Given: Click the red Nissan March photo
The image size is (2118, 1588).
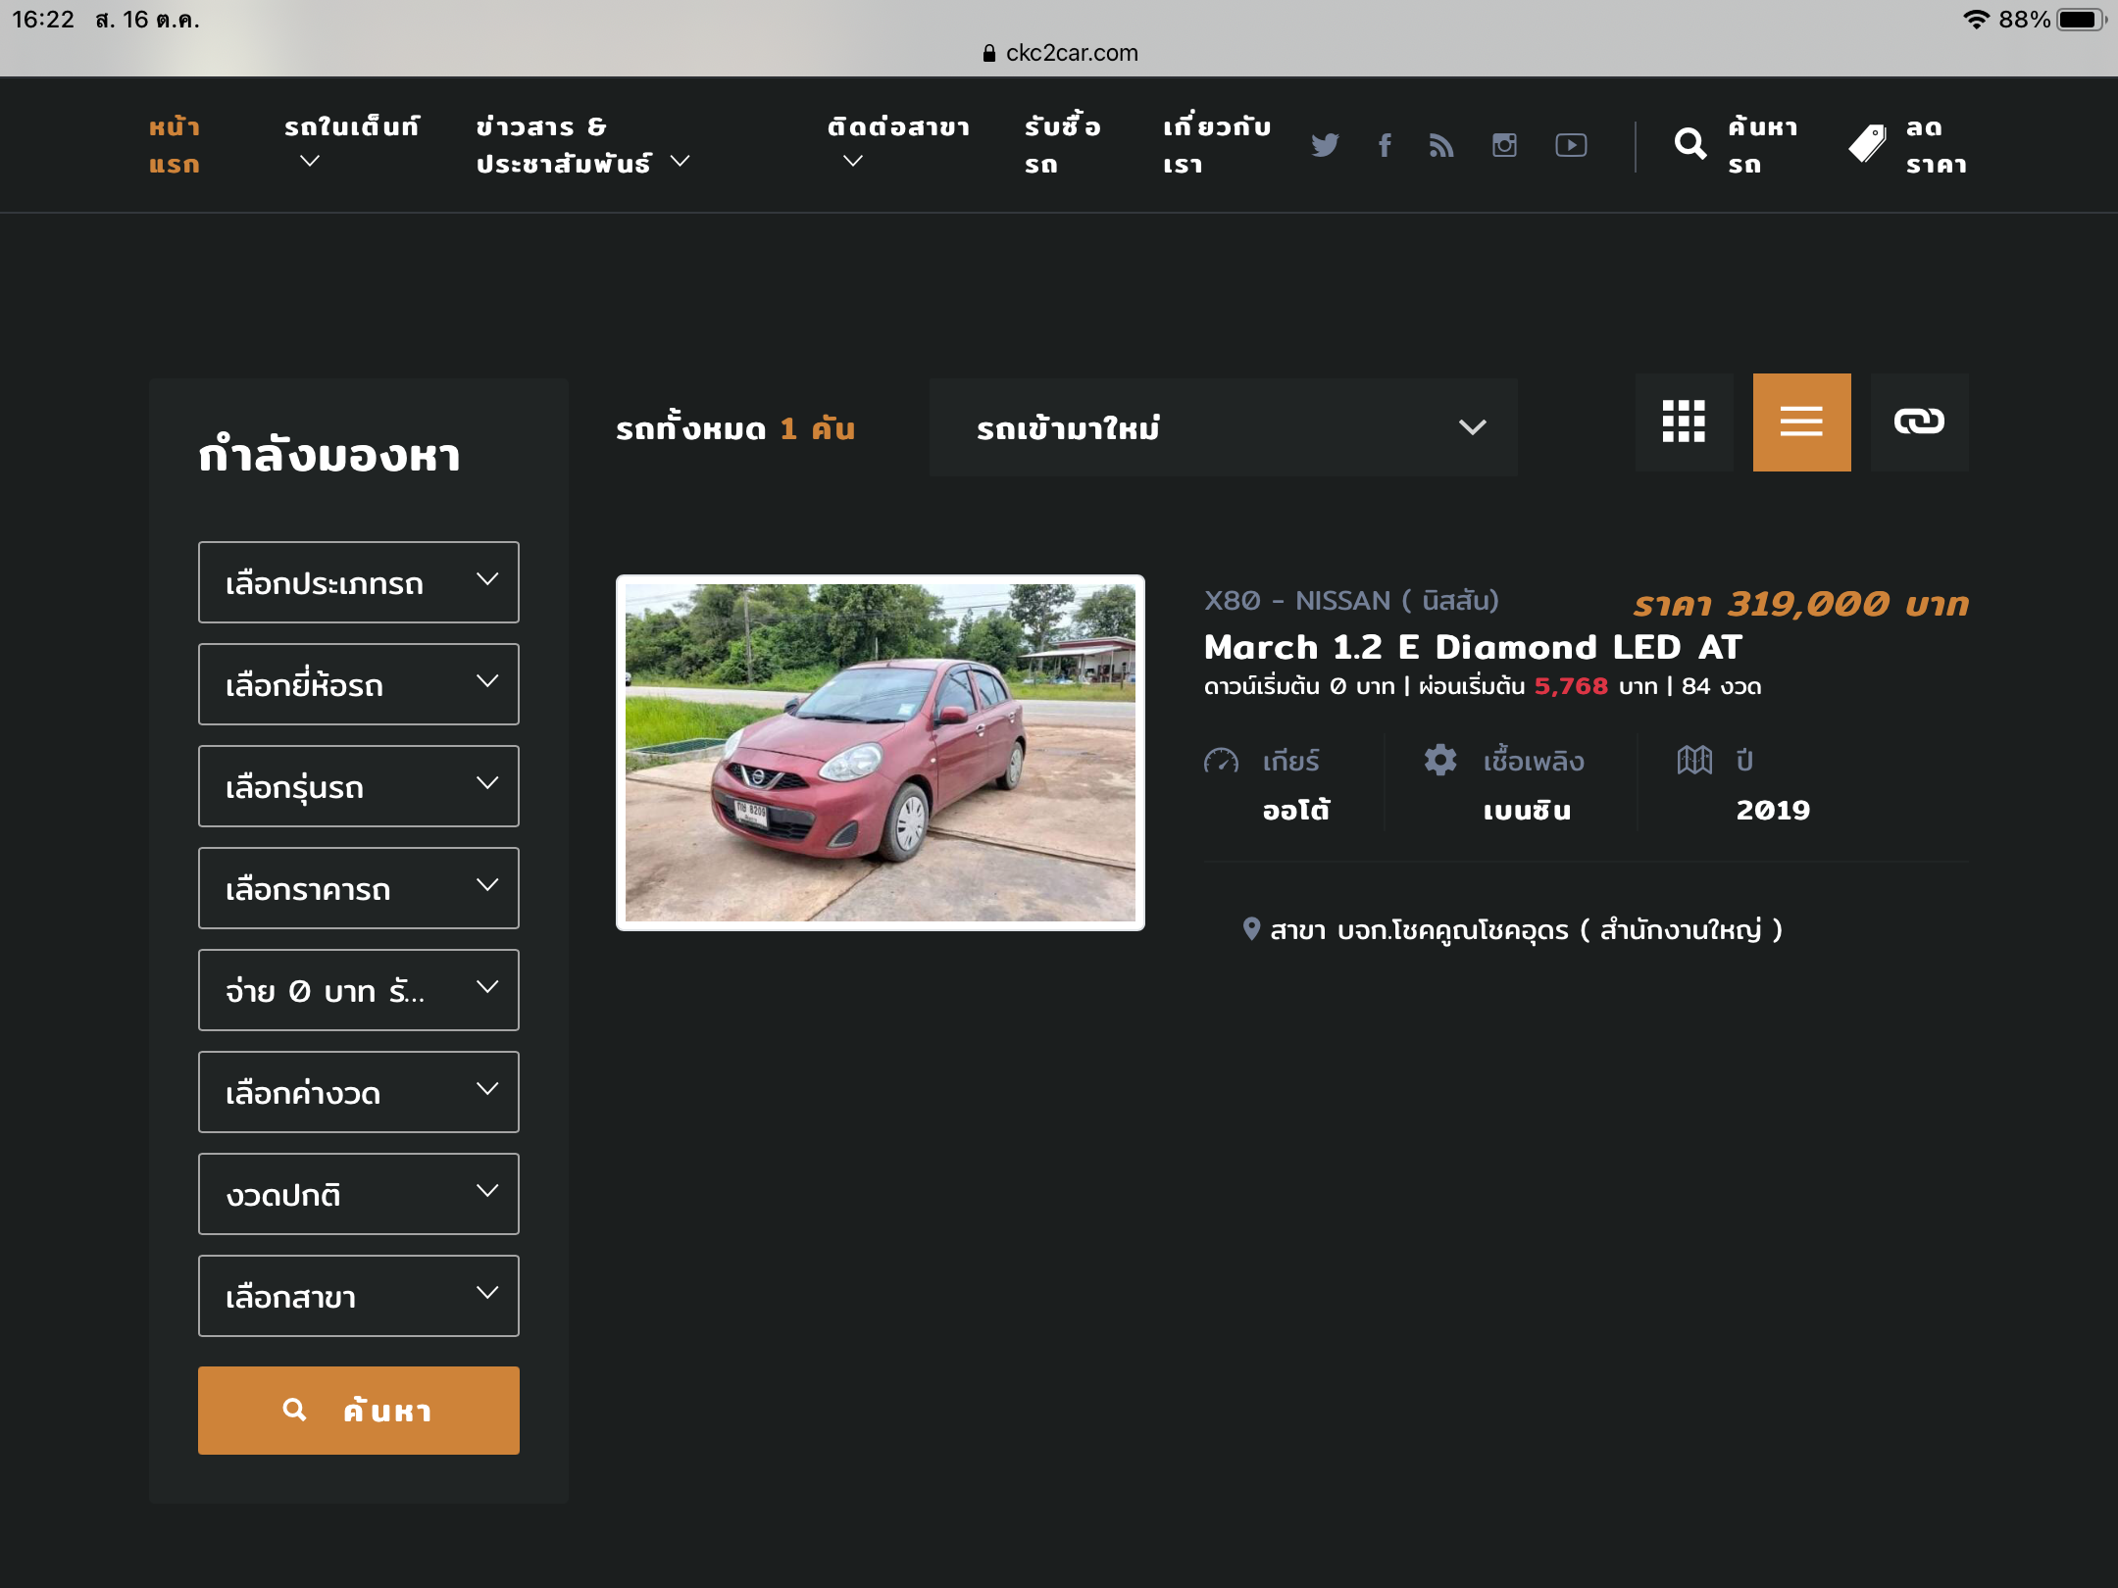Looking at the screenshot, I should [880, 752].
